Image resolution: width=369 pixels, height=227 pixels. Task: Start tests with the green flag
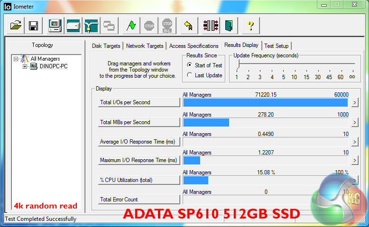tap(131, 26)
